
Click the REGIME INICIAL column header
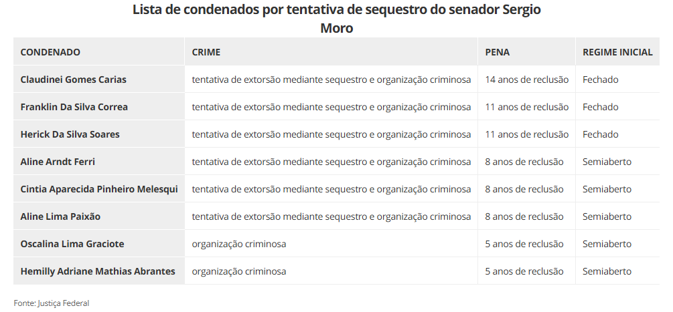617,52
